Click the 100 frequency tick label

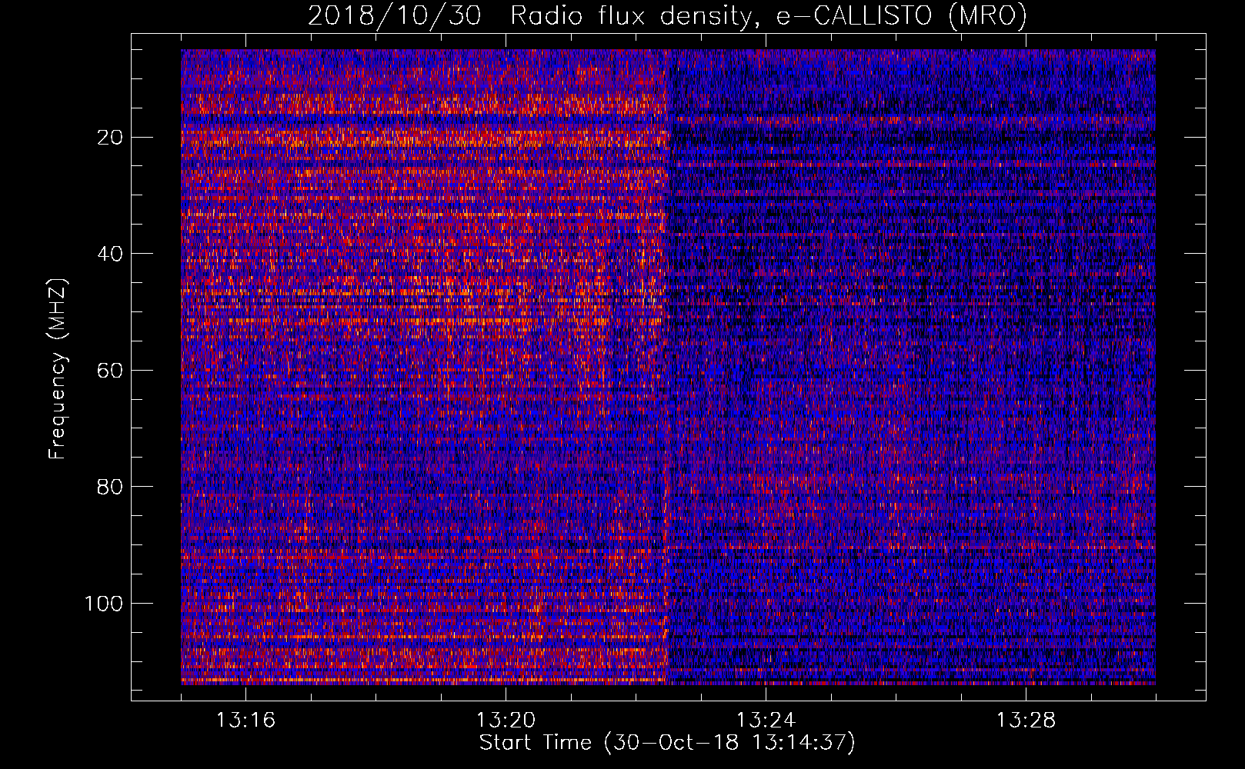[x=104, y=604]
